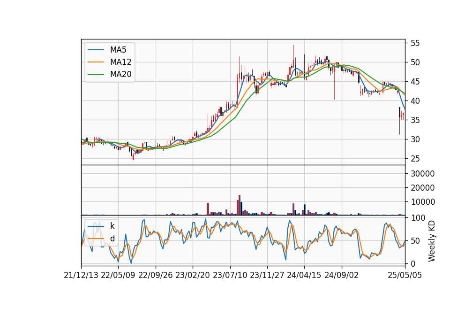Viewport: 450px width, 324px height.
Task: Click the price axis value 30
Action: click(415, 139)
